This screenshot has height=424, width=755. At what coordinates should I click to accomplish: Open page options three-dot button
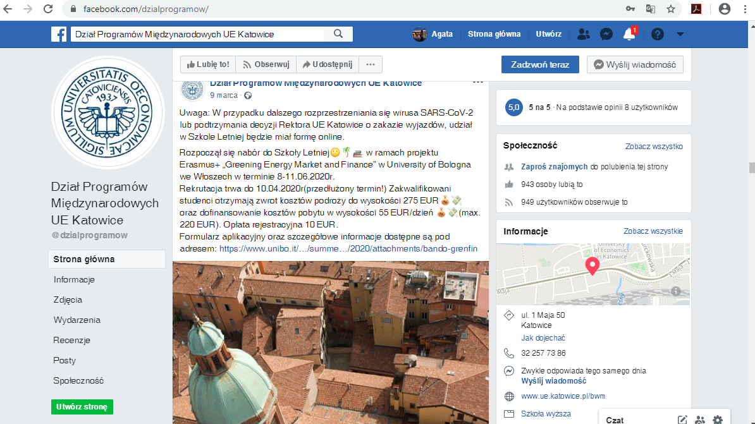(x=371, y=64)
